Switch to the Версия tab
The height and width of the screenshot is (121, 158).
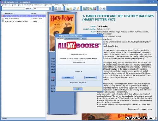[x=84, y=39]
